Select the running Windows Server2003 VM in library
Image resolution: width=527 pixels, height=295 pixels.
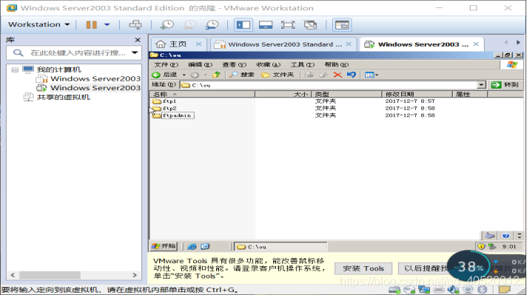click(95, 87)
